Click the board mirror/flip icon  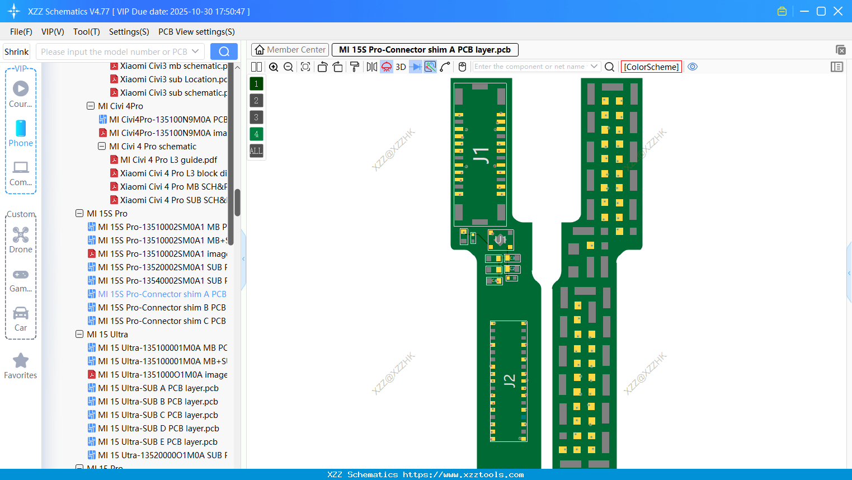point(371,67)
